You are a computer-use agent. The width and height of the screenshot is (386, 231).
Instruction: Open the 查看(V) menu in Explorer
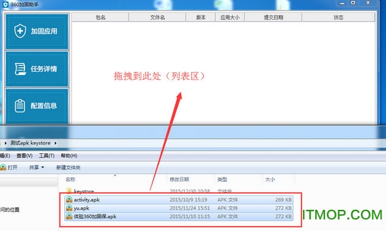pyautogui.click(x=24, y=156)
